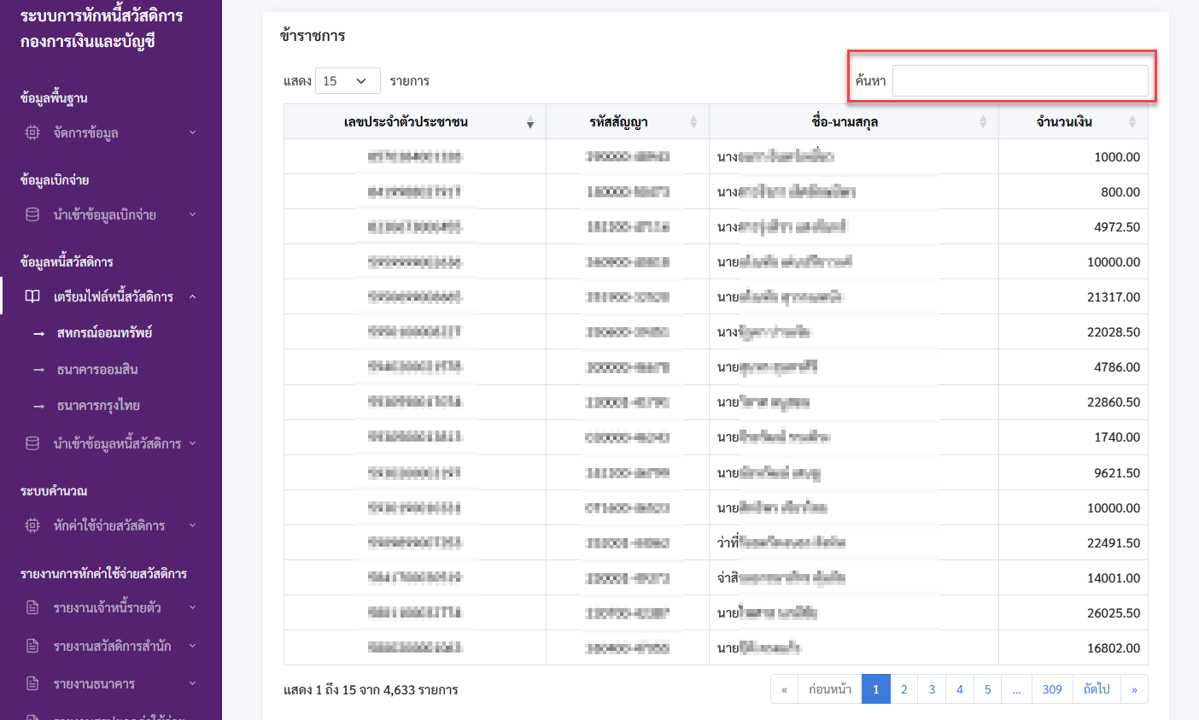Click the database icon beside นำเข้าข้อมูลเบิกจ่าย
This screenshot has width=1199, height=720.
tap(32, 214)
